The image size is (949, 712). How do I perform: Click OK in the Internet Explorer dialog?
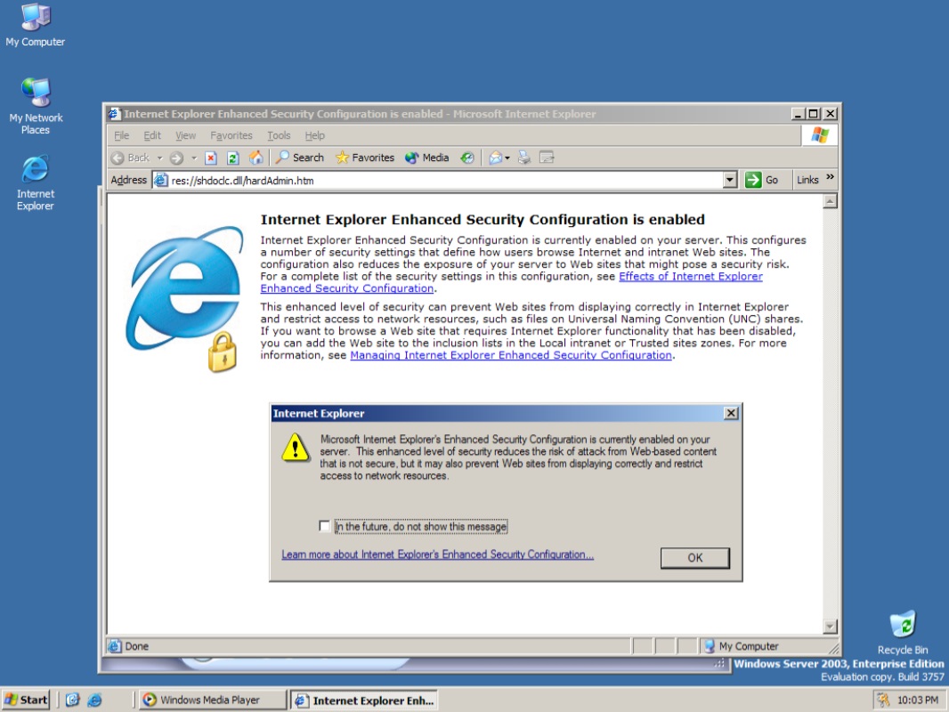point(694,558)
